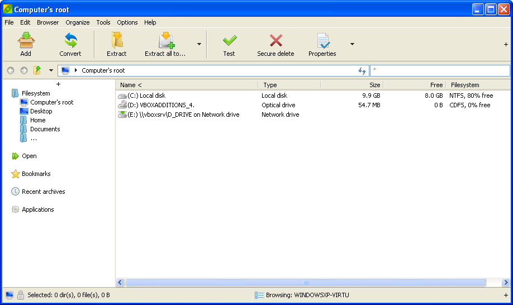
Task: Click the Convert toolbar icon
Action: (70, 41)
